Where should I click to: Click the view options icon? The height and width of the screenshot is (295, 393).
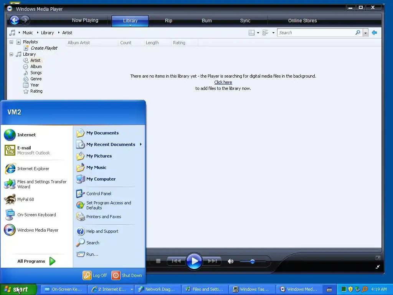(x=266, y=33)
